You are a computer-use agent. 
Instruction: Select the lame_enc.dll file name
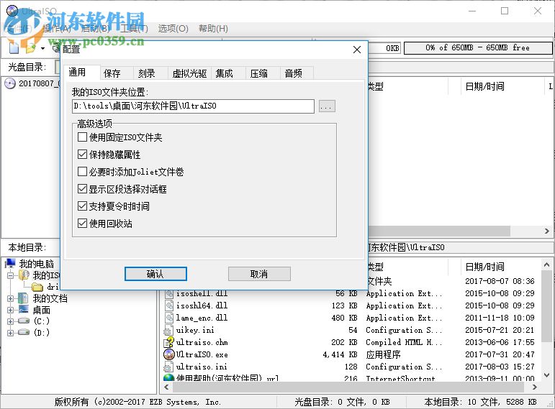coord(202,318)
